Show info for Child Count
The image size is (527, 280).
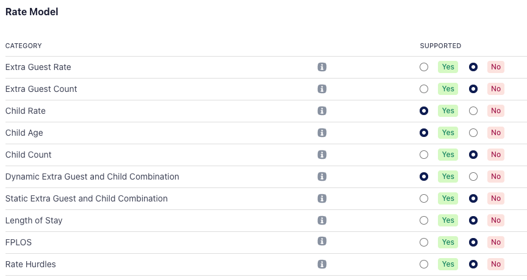pyautogui.click(x=322, y=155)
